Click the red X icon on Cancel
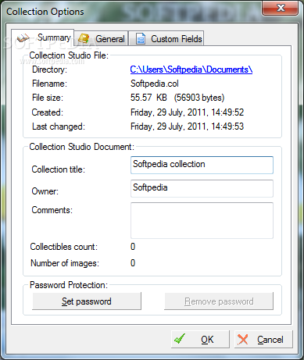The height and width of the screenshot is (360, 304). point(242,339)
